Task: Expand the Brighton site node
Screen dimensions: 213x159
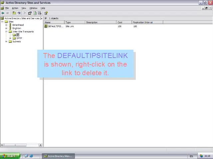Action: pyautogui.click(x=6, y=28)
